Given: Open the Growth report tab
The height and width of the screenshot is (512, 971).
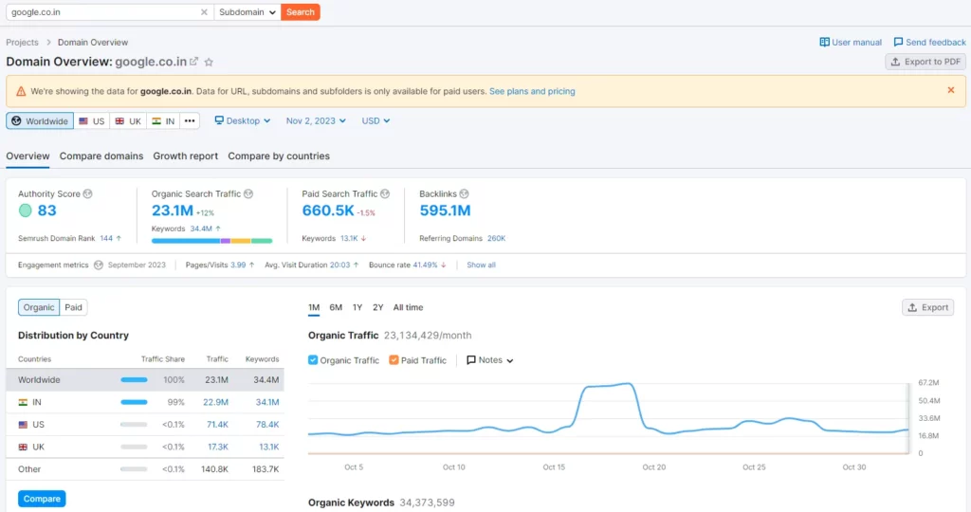Looking at the screenshot, I should click(x=186, y=156).
